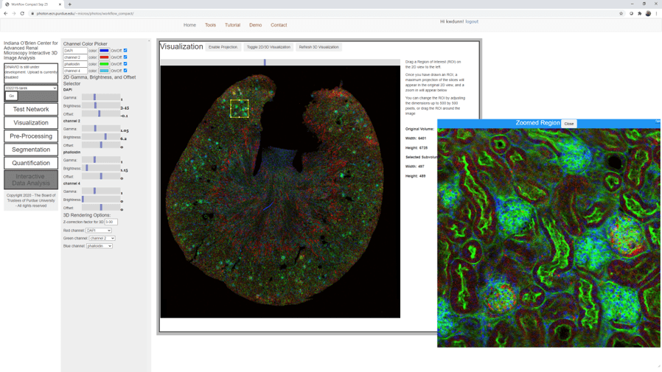Uncheck channel 4 On/Off checkbox
This screenshot has width=662, height=372.
[125, 71]
